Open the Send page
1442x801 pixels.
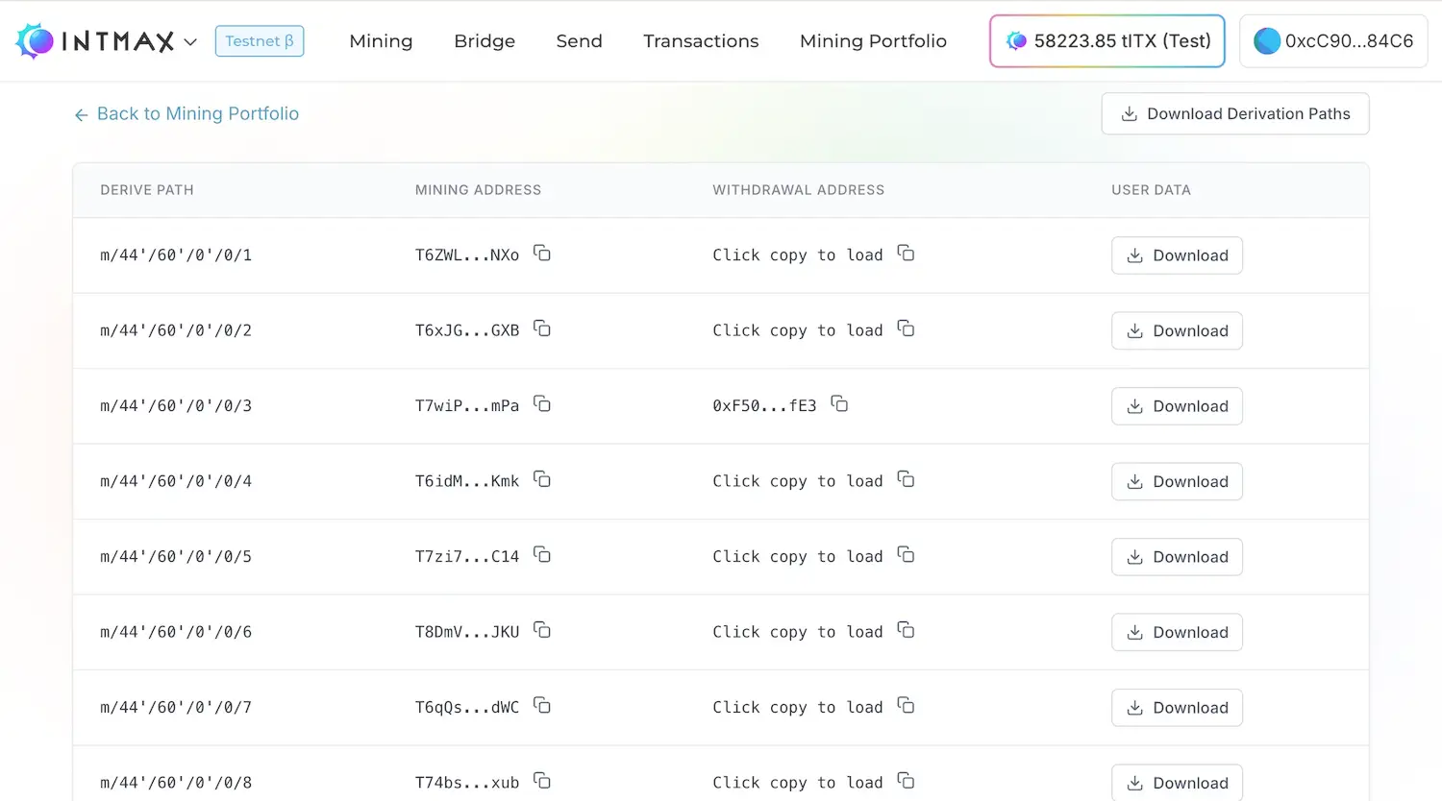point(579,41)
